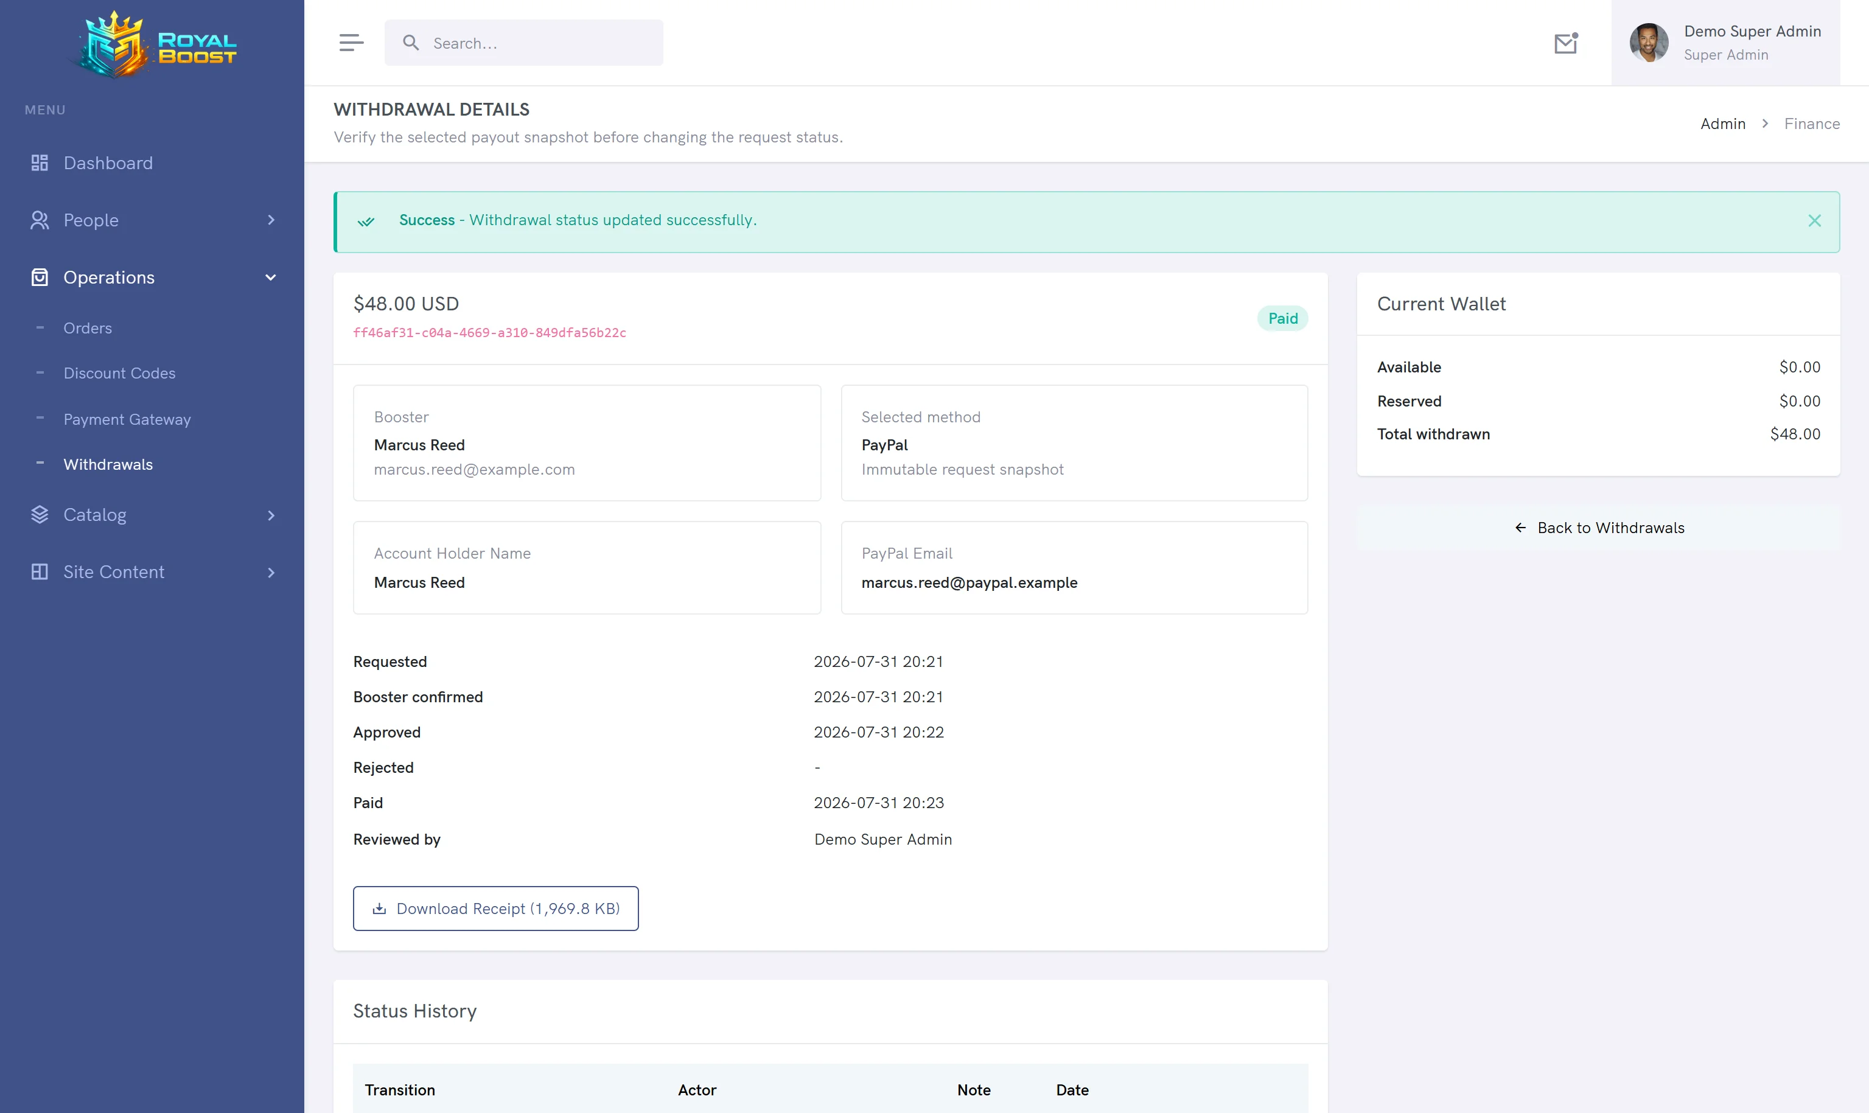Click the Catalog layers icon
Image resolution: width=1869 pixels, height=1113 pixels.
pyautogui.click(x=40, y=514)
